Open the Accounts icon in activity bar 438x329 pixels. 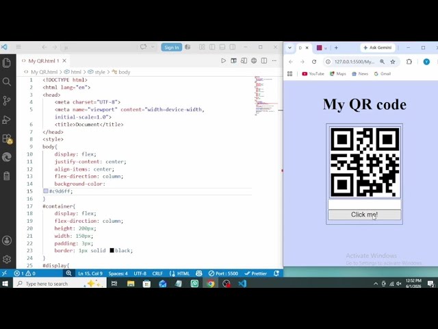[7, 241]
